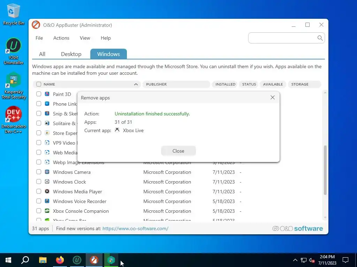357x267 pixels.
Task: Click the muted volume tray icon
Action: tap(312, 260)
